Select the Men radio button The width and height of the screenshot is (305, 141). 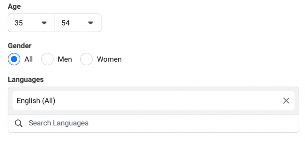click(x=47, y=59)
